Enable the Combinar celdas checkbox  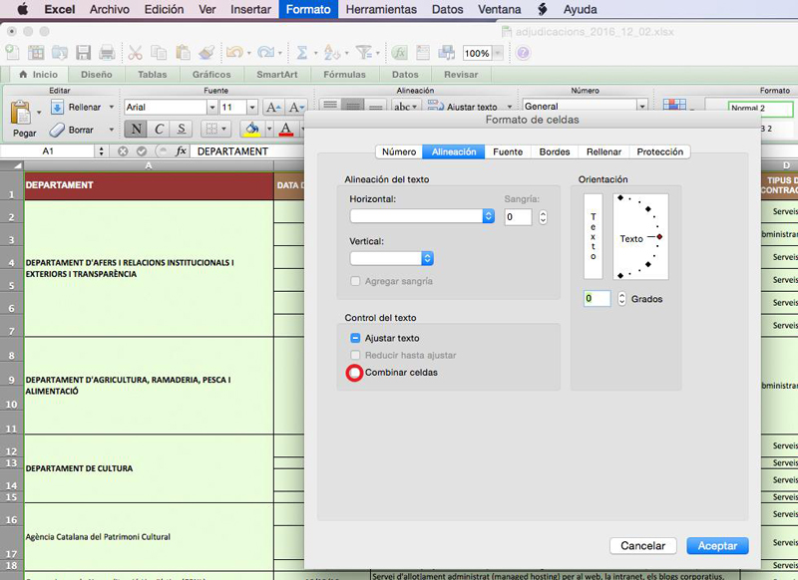(x=355, y=373)
